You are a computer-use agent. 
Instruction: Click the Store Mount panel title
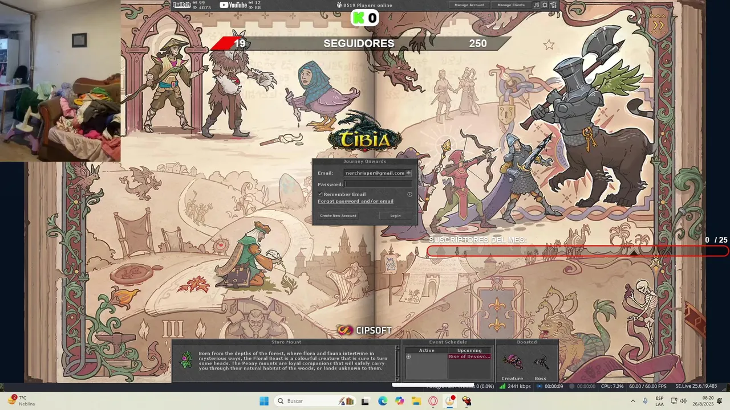pyautogui.click(x=286, y=342)
